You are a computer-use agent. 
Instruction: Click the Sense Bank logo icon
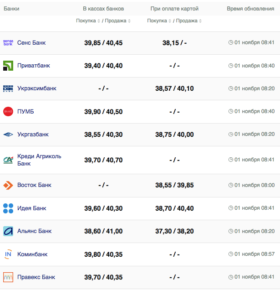8,42
